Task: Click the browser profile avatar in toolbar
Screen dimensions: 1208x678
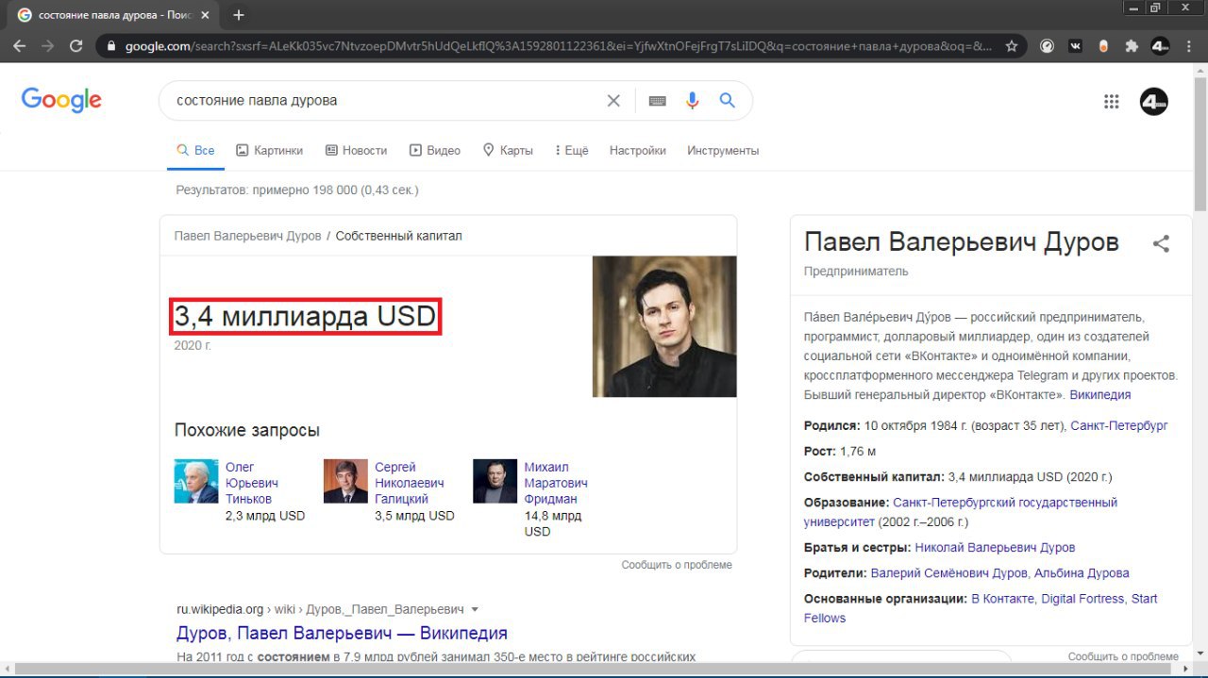Action: (x=1160, y=45)
